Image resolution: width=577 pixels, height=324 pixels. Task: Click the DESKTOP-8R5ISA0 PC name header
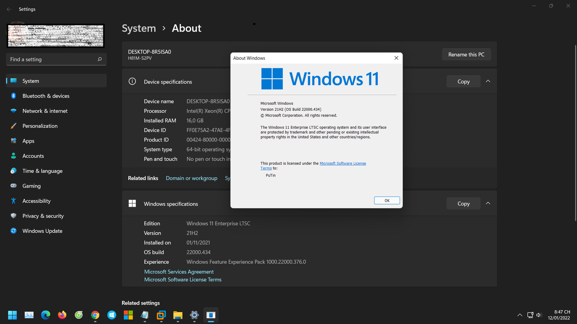click(149, 52)
